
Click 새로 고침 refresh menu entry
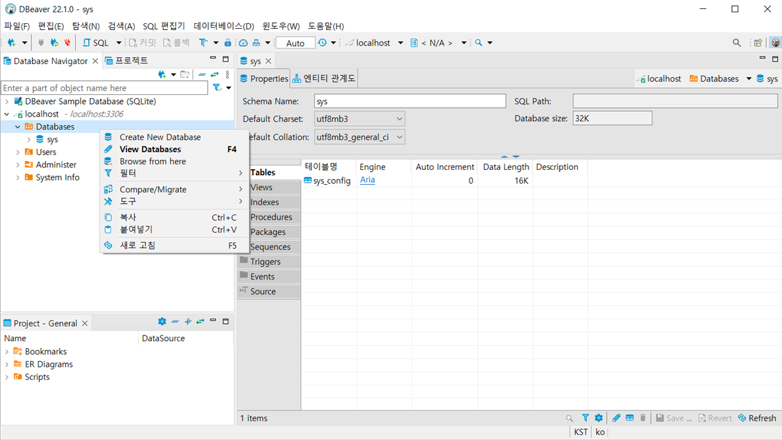click(x=174, y=246)
